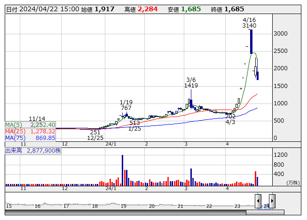Click the 終値 1,685 value in header
307x220 pixels.
click(x=228, y=9)
